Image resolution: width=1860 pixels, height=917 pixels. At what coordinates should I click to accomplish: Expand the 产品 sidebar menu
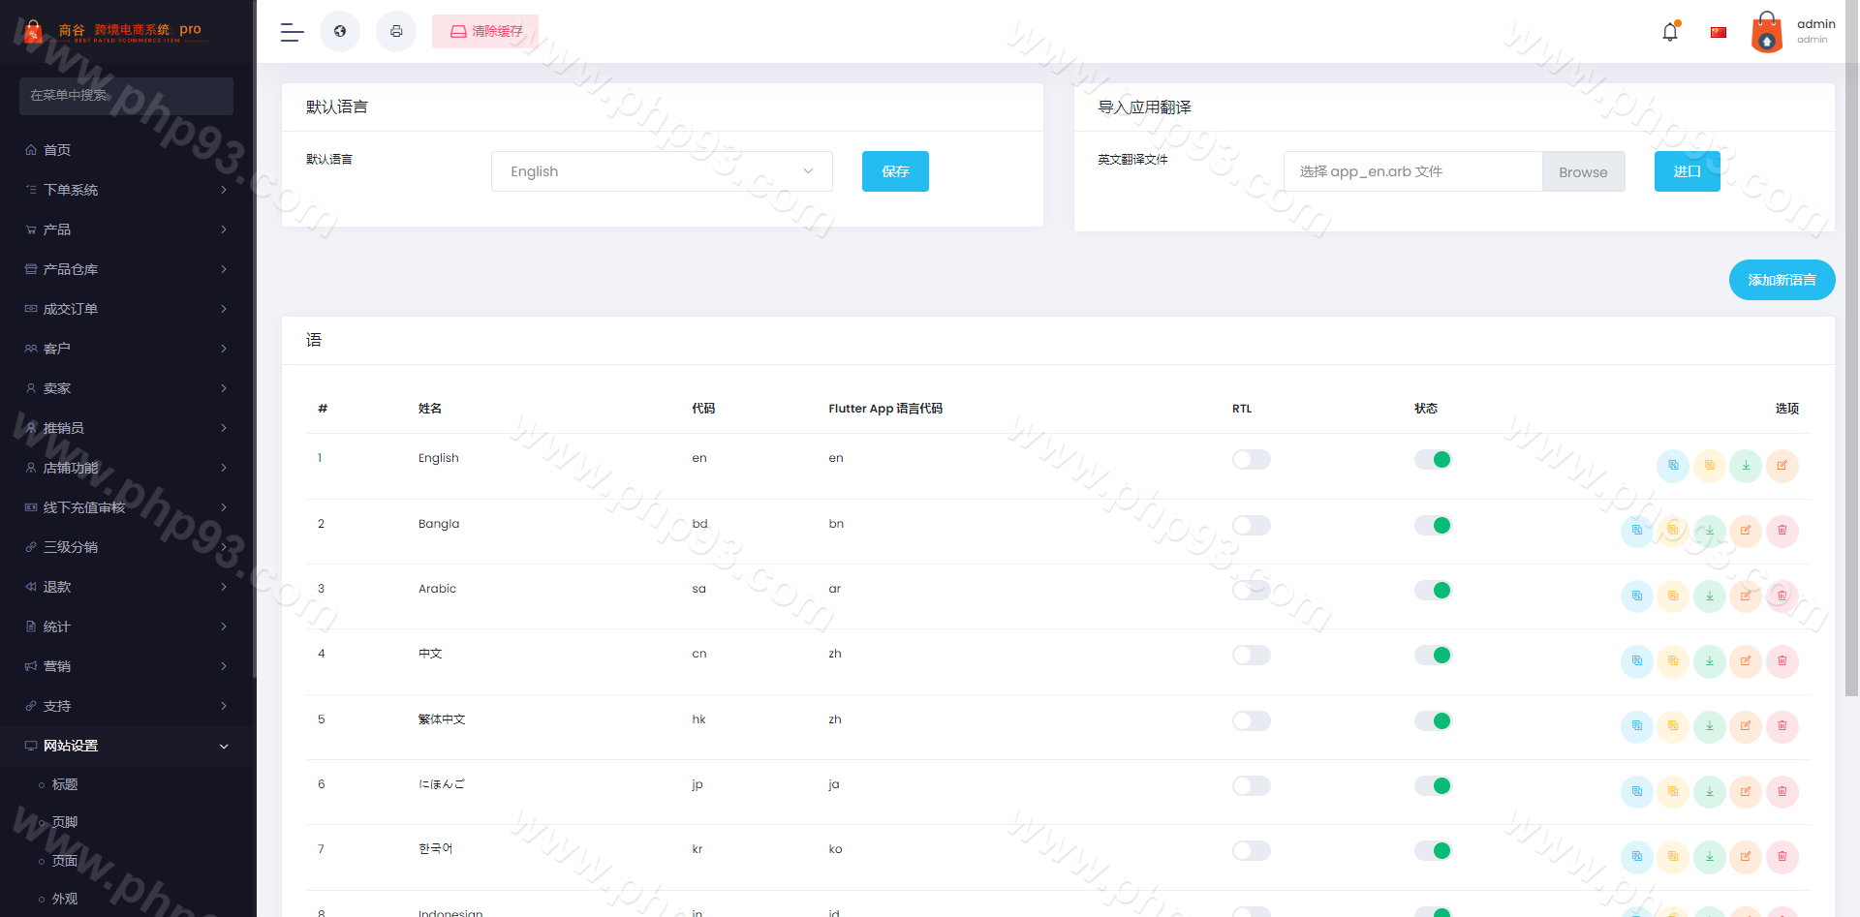pyautogui.click(x=126, y=229)
